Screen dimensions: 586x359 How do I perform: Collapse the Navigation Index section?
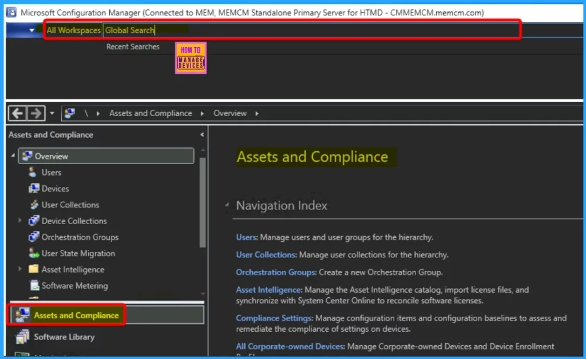click(227, 205)
